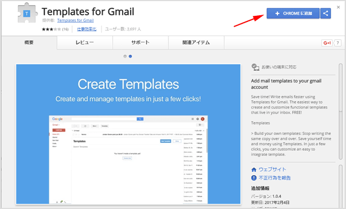Image resolution: width=346 pixels, height=209 pixels.
Task: Click the G+1 button
Action: 327,43
